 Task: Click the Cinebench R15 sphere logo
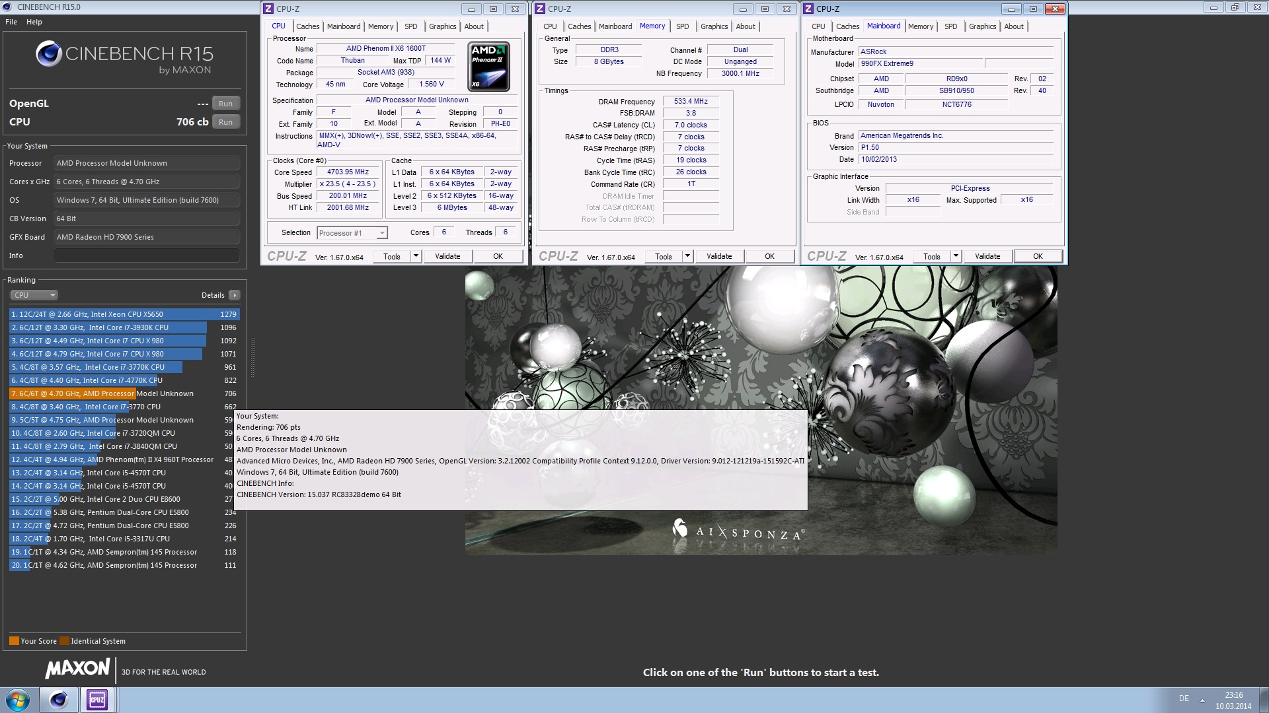tap(49, 53)
